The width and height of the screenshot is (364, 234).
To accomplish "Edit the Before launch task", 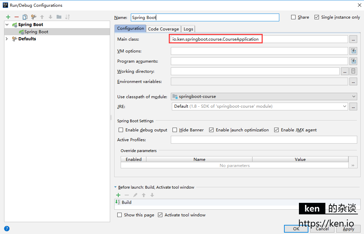I will [x=135, y=195].
